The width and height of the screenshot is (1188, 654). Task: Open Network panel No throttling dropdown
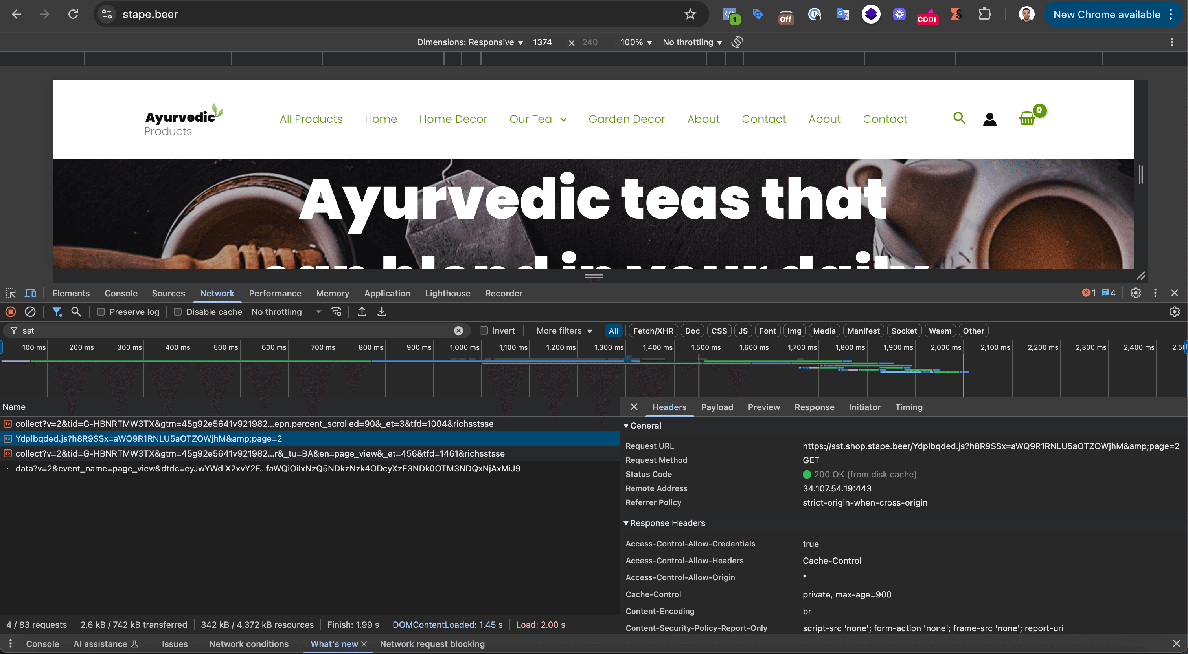point(286,312)
